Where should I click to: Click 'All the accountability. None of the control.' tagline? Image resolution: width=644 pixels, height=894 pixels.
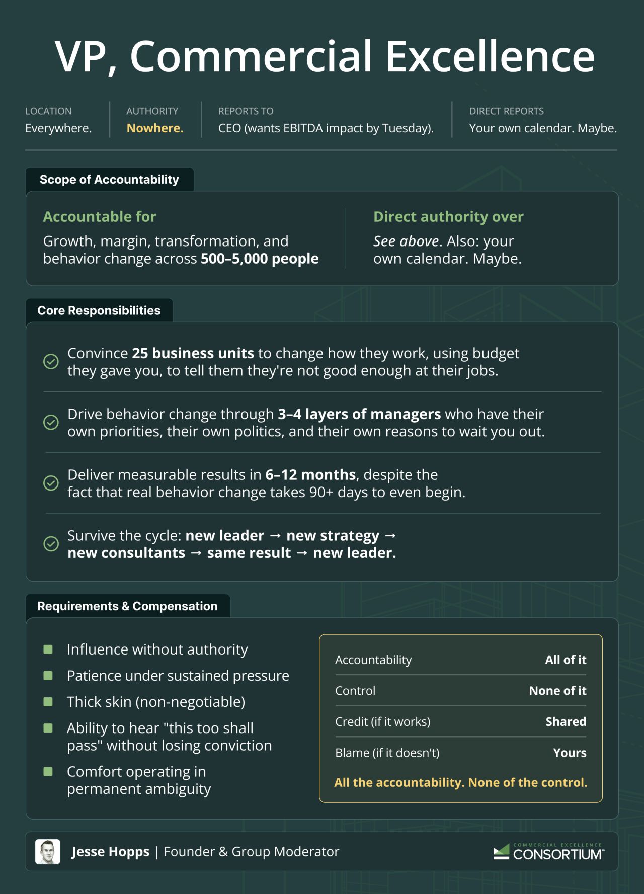click(461, 783)
